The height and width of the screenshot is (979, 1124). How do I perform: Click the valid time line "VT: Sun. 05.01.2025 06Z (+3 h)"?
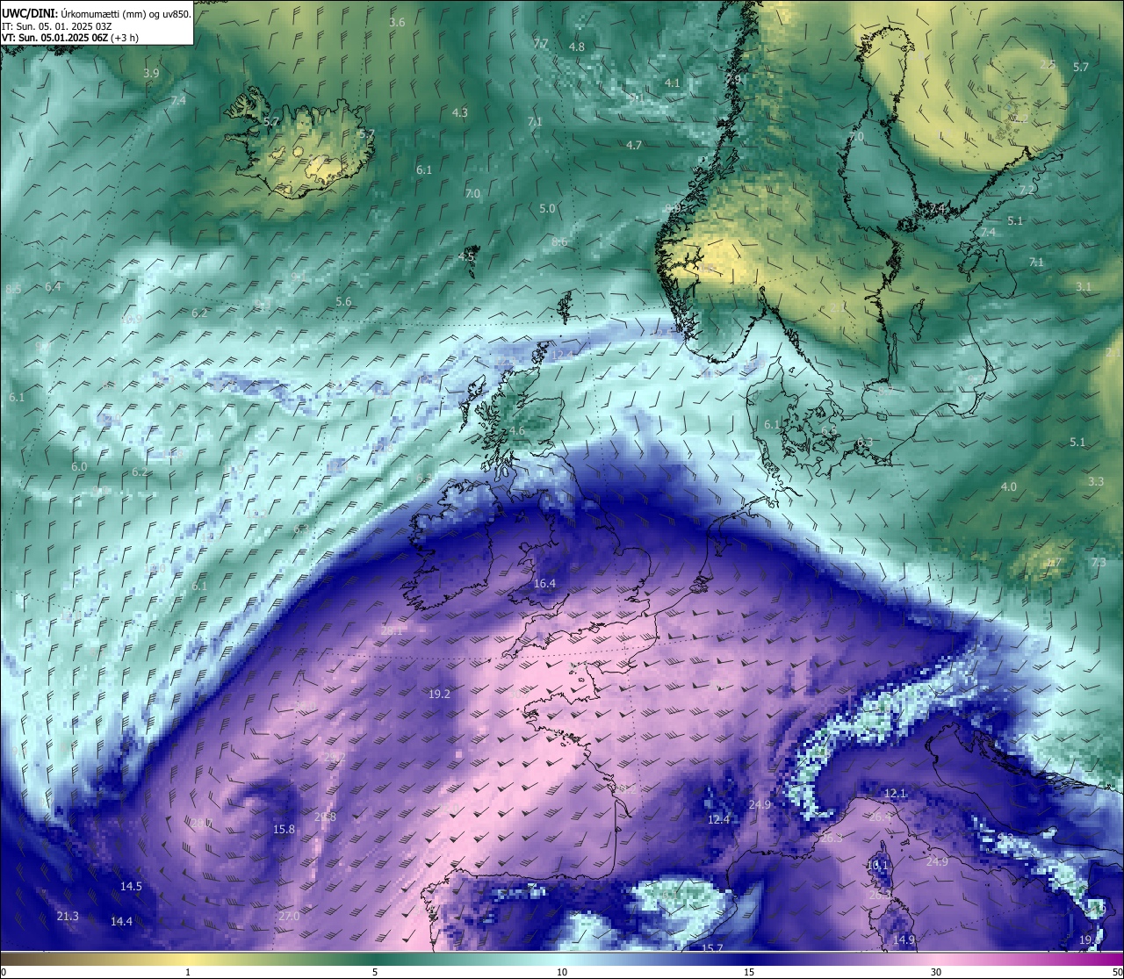tap(69, 38)
